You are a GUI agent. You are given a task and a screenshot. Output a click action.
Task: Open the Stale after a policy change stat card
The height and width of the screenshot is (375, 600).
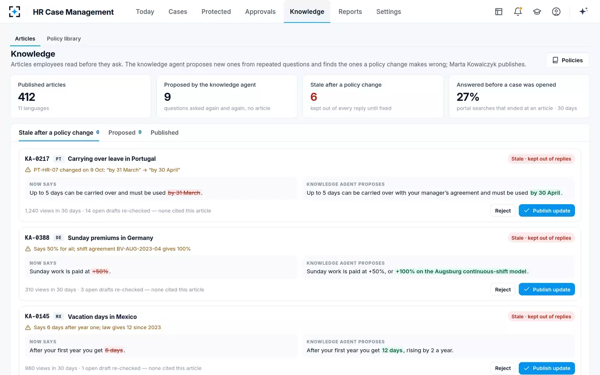click(x=373, y=96)
